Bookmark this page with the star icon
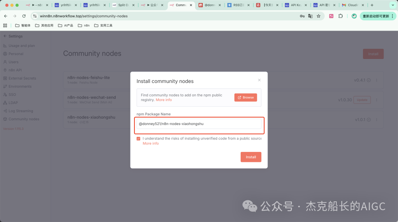Viewport: 398px width, 222px height. [x=318, y=16]
